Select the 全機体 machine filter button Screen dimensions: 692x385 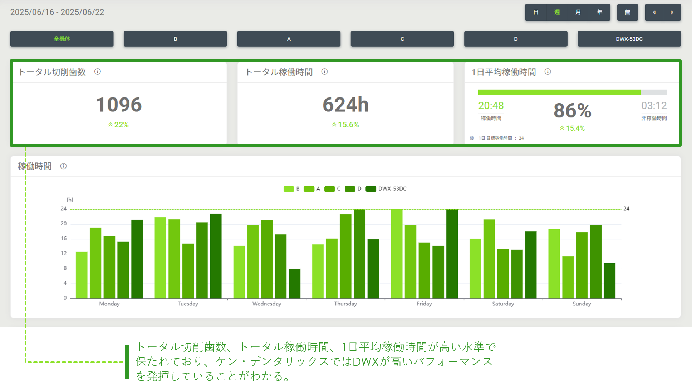tap(62, 39)
